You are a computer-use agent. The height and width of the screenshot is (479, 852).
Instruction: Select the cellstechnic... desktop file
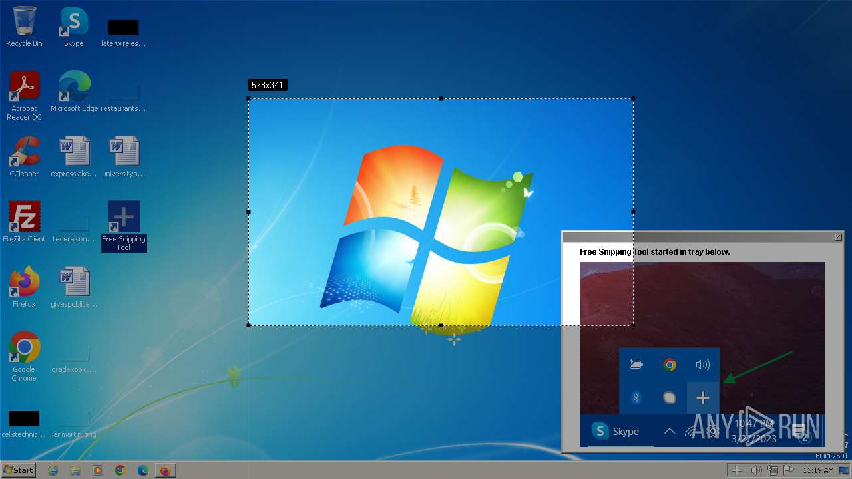coord(24,424)
